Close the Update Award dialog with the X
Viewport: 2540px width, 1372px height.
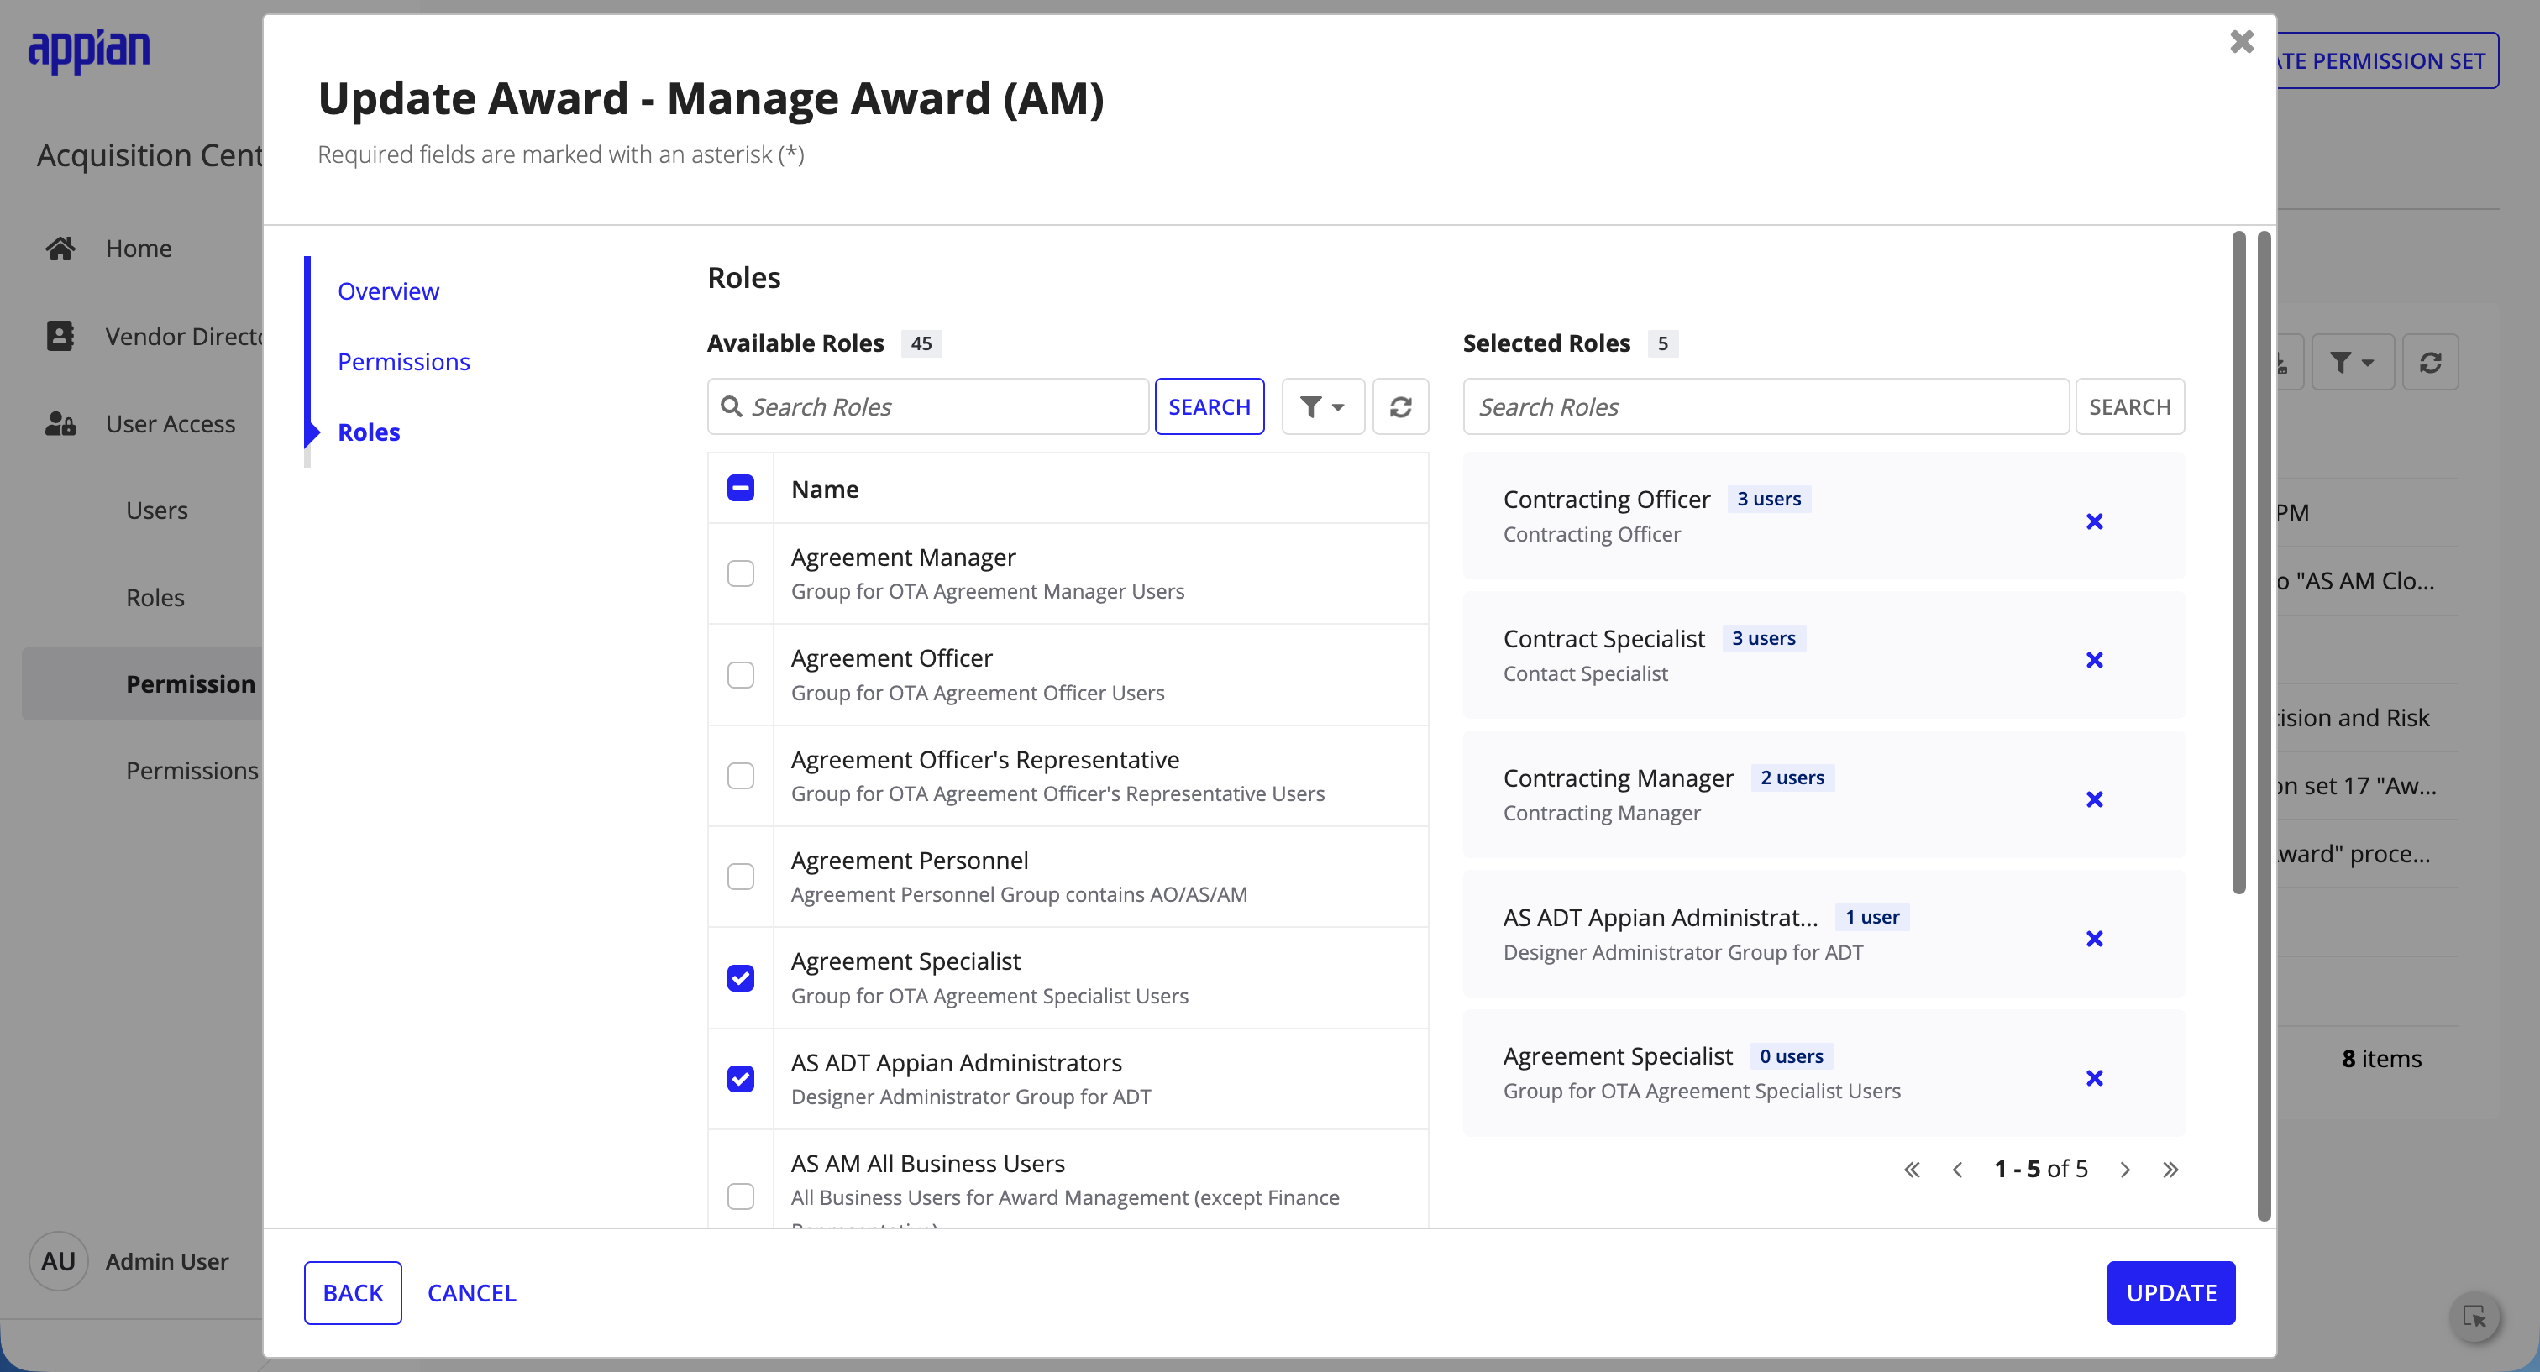coord(2241,41)
